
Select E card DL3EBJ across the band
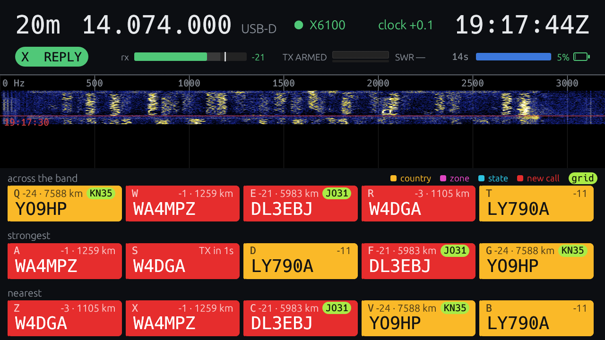point(301,204)
